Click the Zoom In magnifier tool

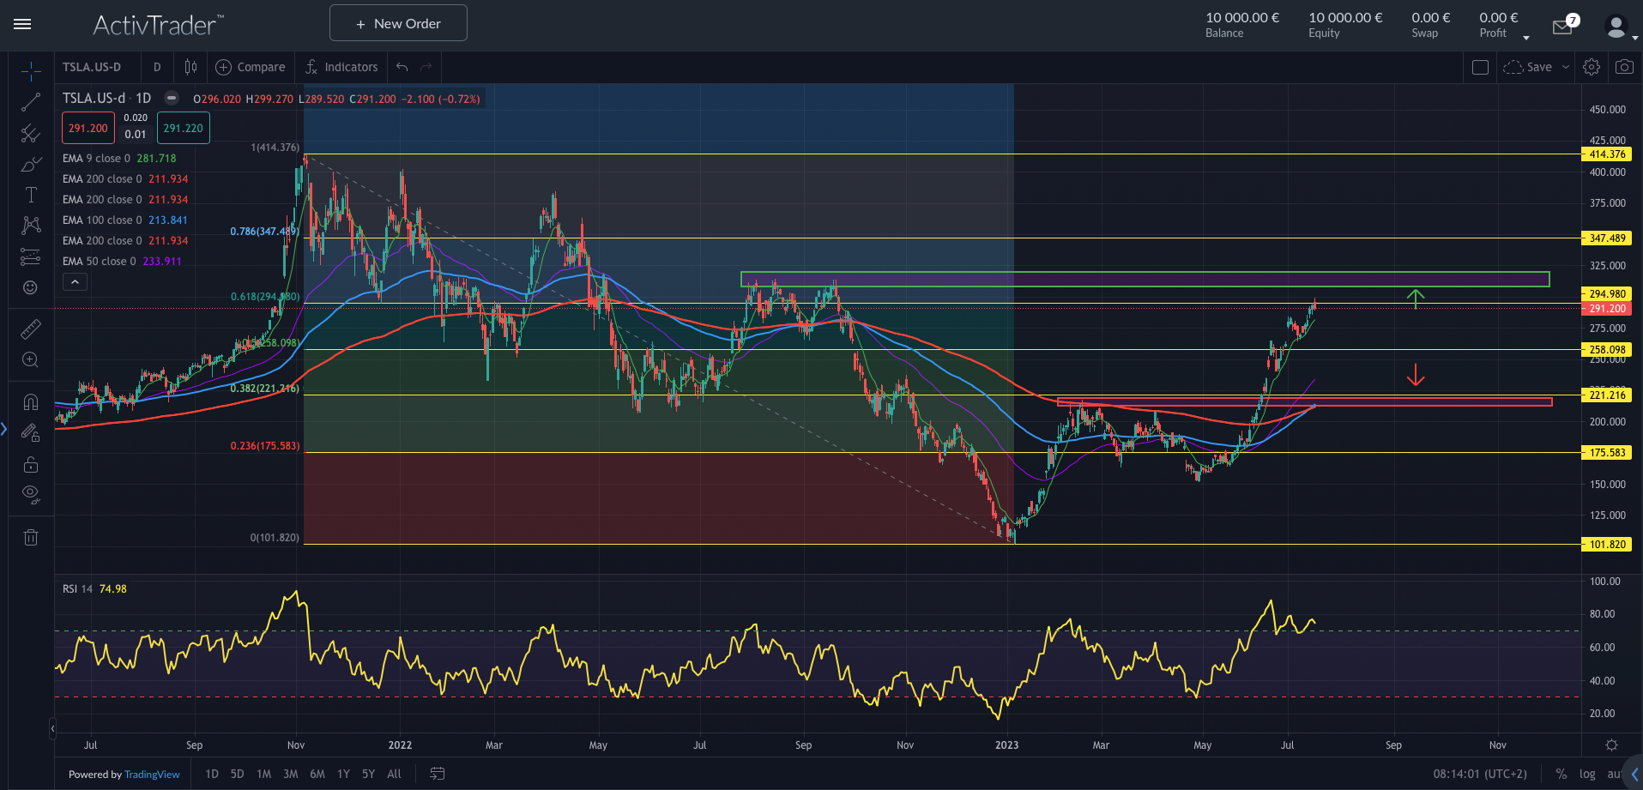point(31,360)
